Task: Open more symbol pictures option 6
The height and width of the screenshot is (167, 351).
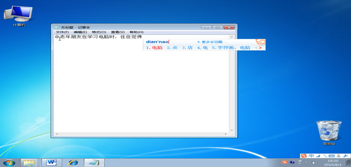Action: 213,42
